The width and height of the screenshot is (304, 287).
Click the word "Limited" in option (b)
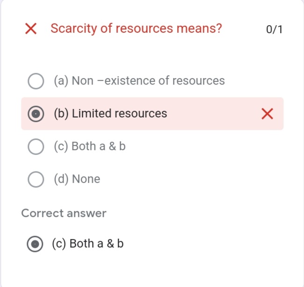point(92,114)
